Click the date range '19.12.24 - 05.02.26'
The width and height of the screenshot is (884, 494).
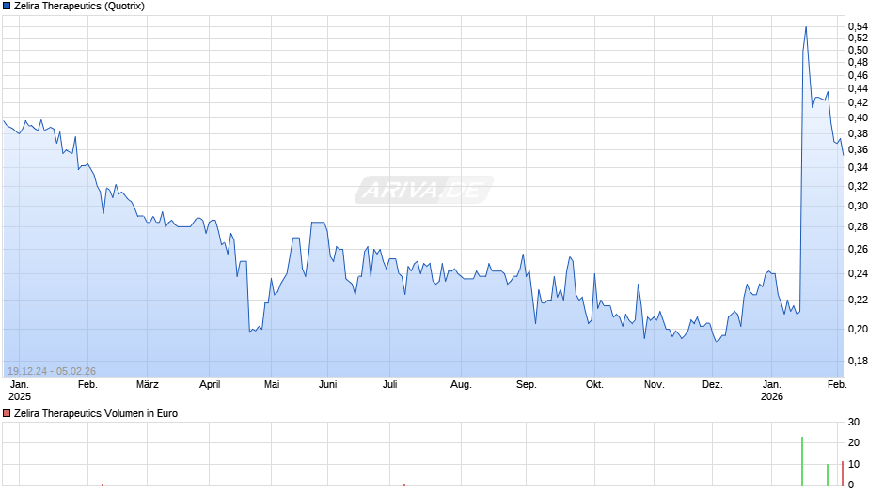click(x=52, y=371)
